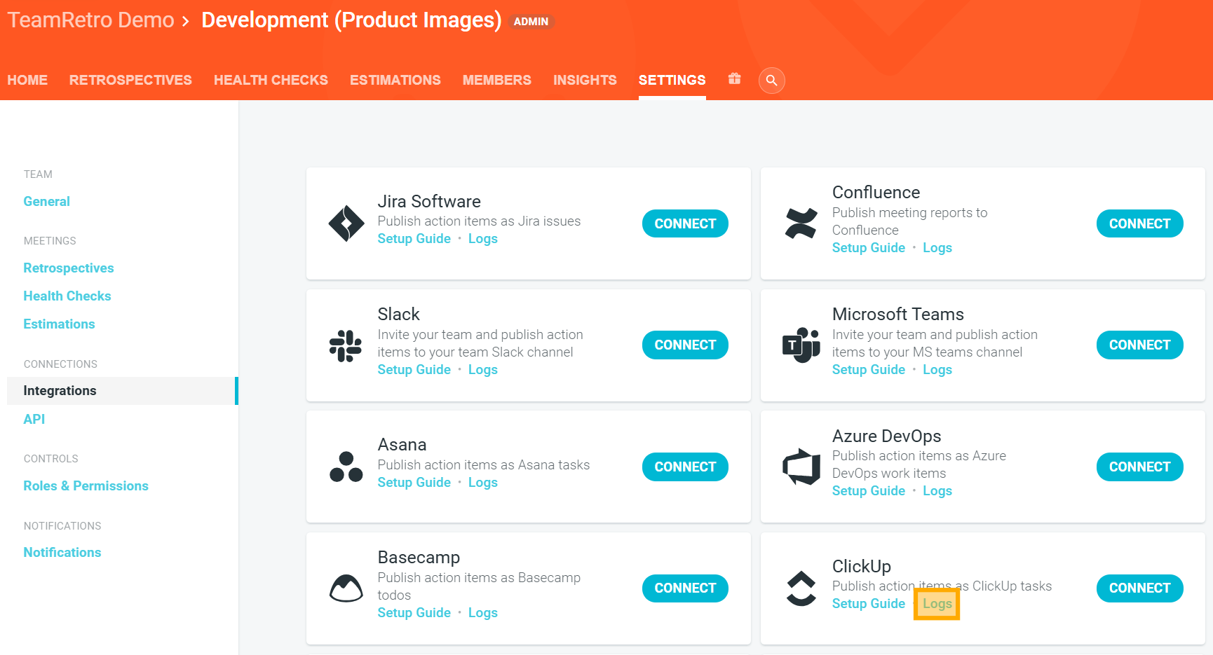The width and height of the screenshot is (1213, 655).
Task: Connect the ClickUp integration
Action: click(x=1139, y=588)
